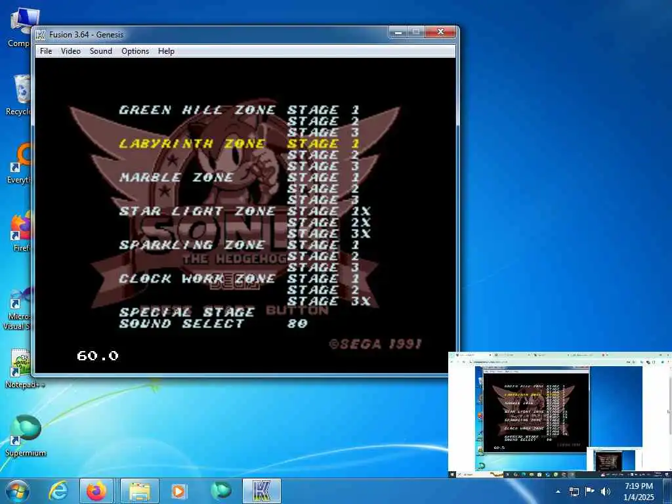Click the STAGE 2X entry
The height and width of the screenshot is (504, 672).
pyautogui.click(x=329, y=222)
